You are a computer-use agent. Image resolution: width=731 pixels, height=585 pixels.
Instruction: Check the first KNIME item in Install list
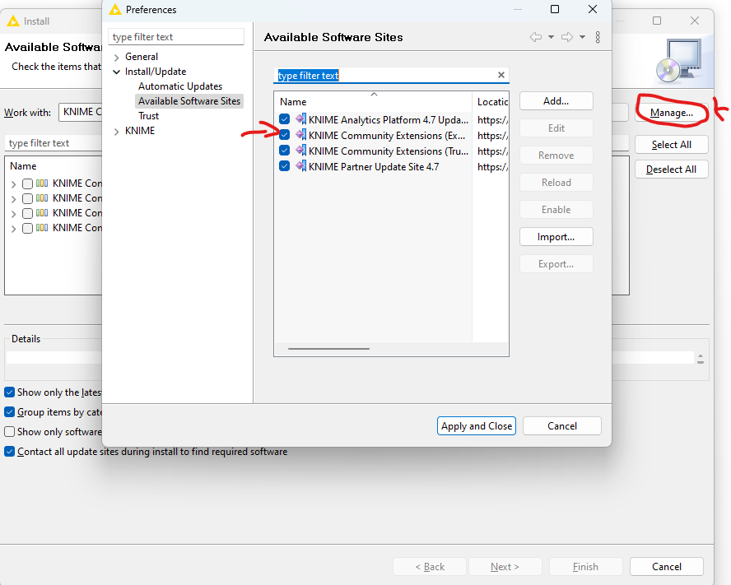pyautogui.click(x=27, y=183)
